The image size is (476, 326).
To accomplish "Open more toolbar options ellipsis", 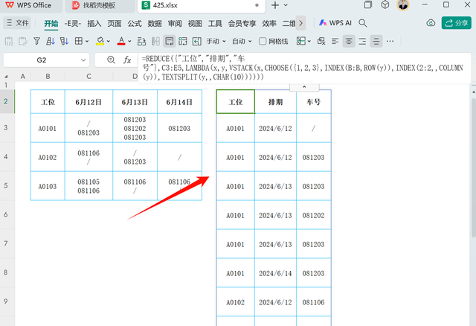I will coord(390,41).
